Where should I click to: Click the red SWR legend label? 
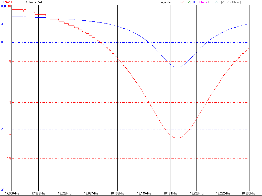coord(182,2)
